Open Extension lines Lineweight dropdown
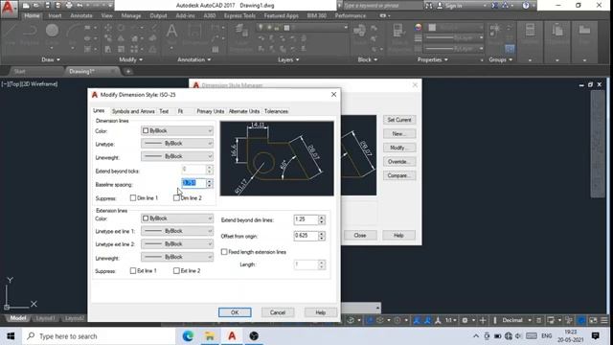 (177, 257)
